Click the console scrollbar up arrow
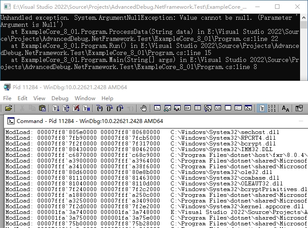The image size is (308, 228). click(x=304, y=18)
